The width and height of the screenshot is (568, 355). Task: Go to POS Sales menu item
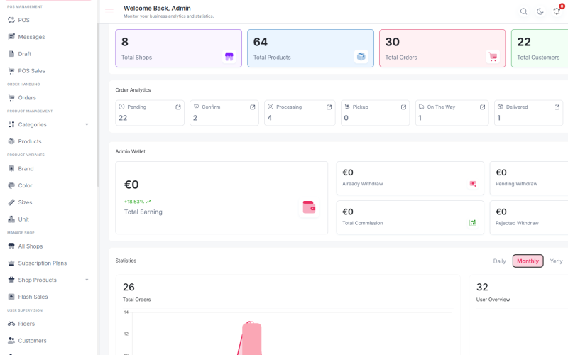tap(32, 70)
